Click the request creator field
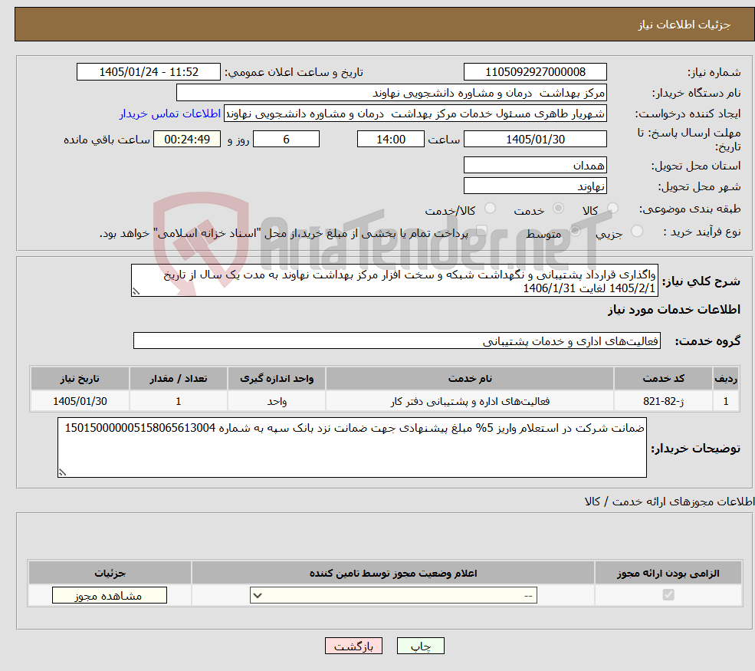Viewport: 755px width, 671px height. (415, 113)
